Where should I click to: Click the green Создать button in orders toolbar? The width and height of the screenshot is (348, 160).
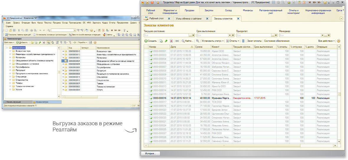(151, 41)
